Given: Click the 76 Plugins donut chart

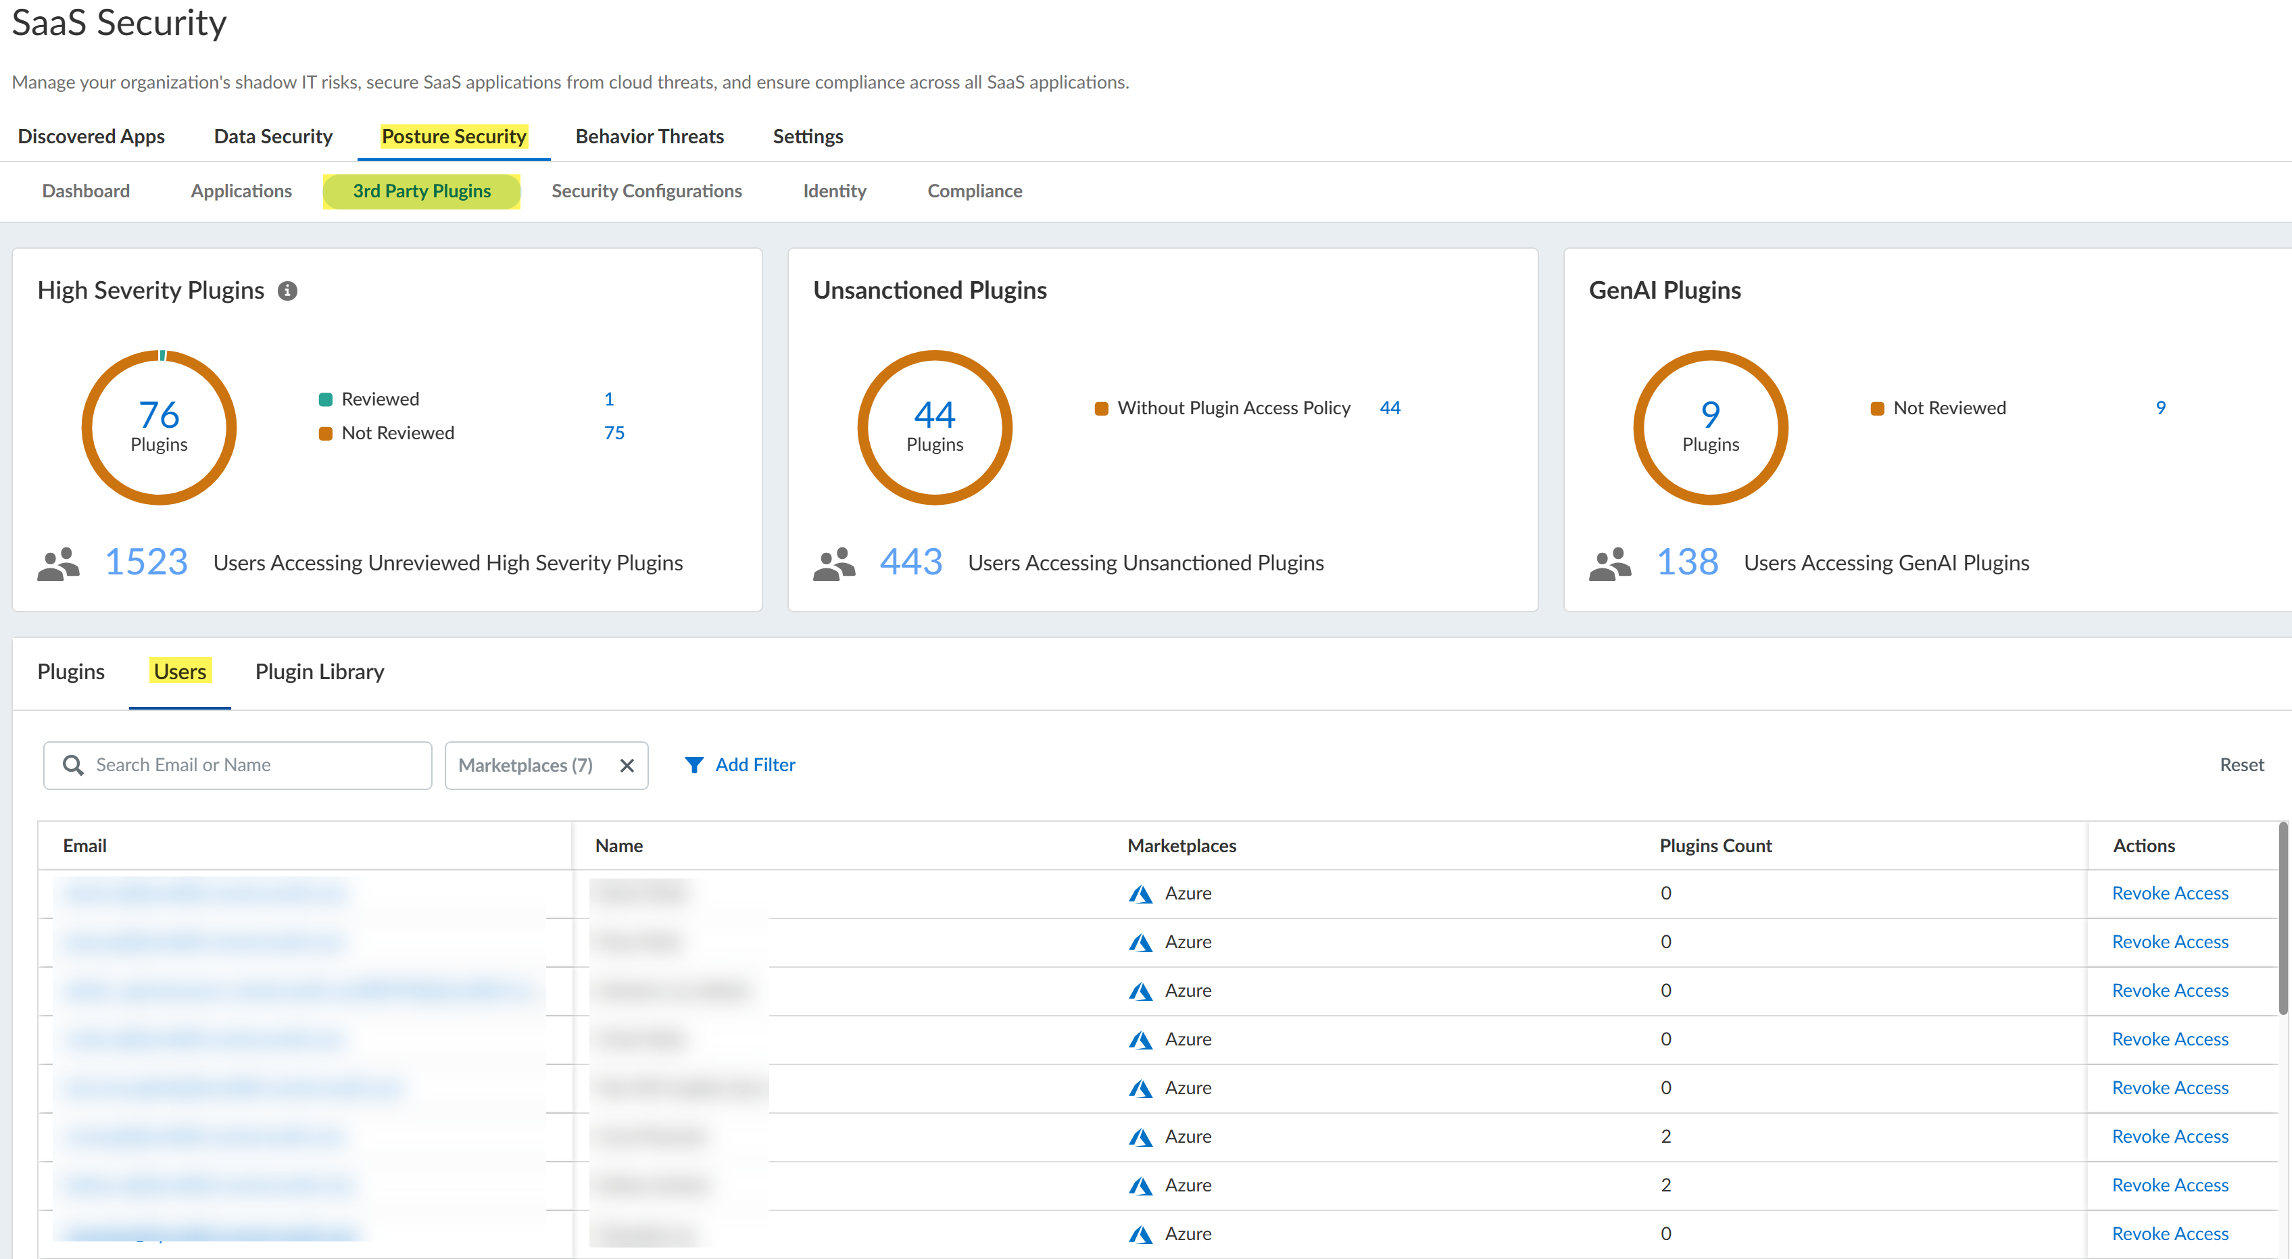Looking at the screenshot, I should tap(160, 427).
